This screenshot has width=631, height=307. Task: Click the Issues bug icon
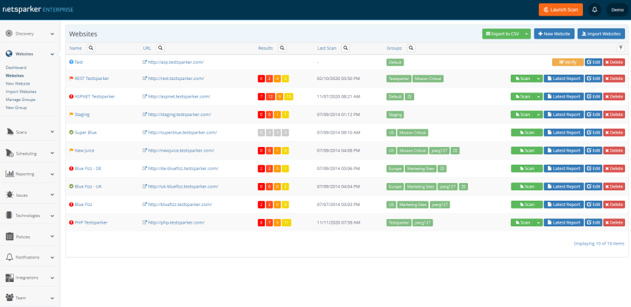pos(10,195)
